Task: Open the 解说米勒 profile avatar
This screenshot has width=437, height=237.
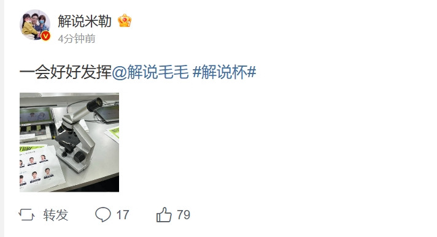Action: [35, 25]
